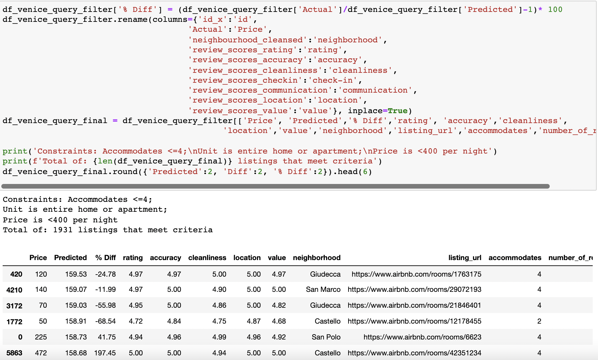The image size is (598, 360).
Task: Click the accuracy column header
Action: (x=165, y=258)
